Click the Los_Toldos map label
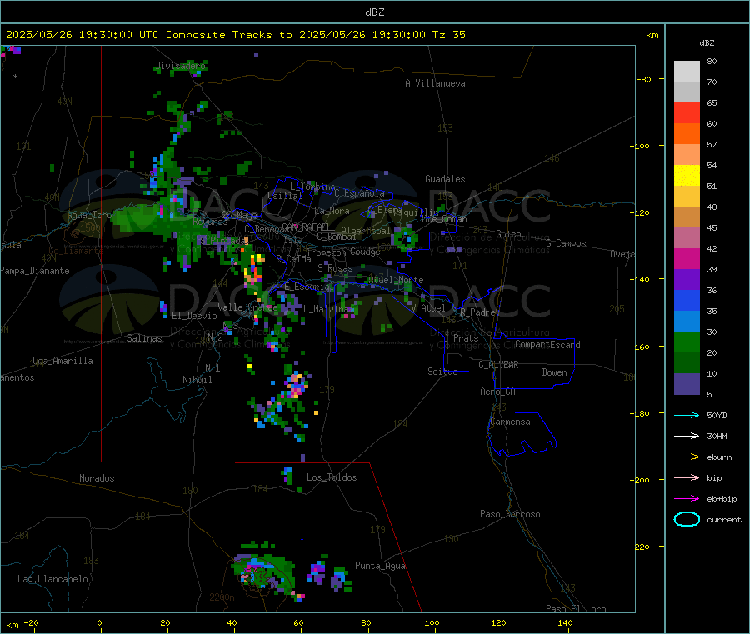750x634 pixels. pos(332,477)
